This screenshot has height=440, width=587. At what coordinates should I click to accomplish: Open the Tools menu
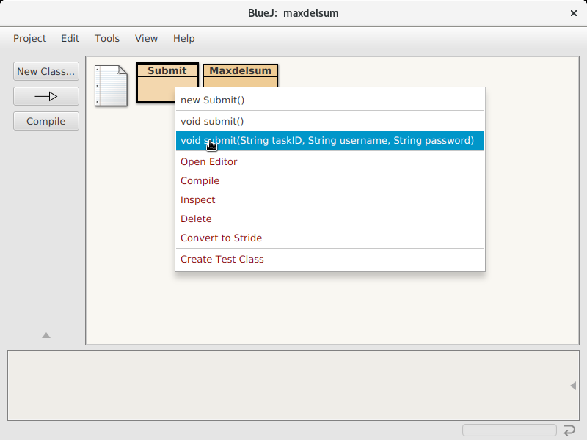click(107, 39)
